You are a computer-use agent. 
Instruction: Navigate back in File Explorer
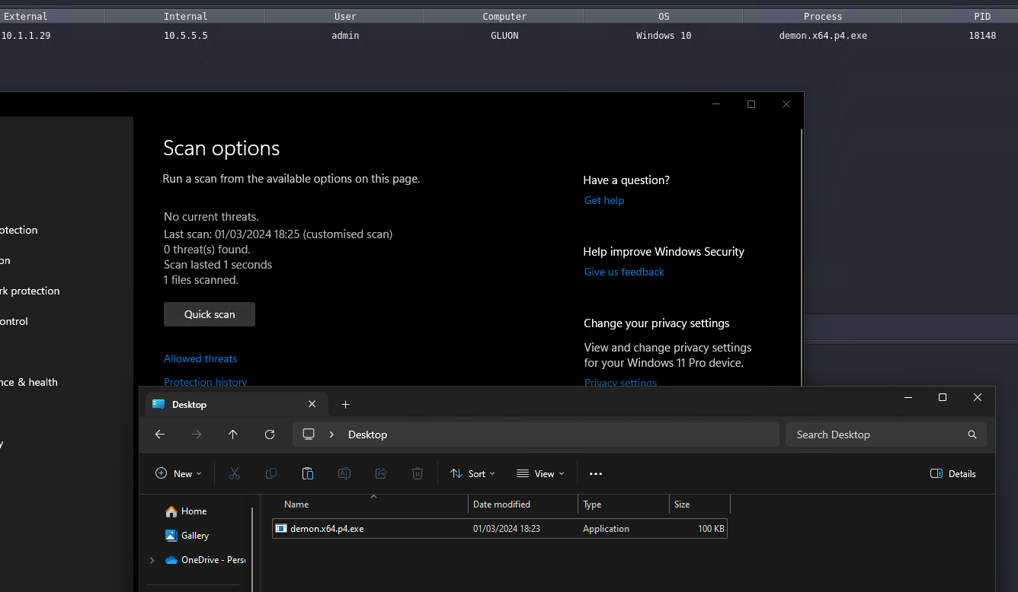pos(160,434)
